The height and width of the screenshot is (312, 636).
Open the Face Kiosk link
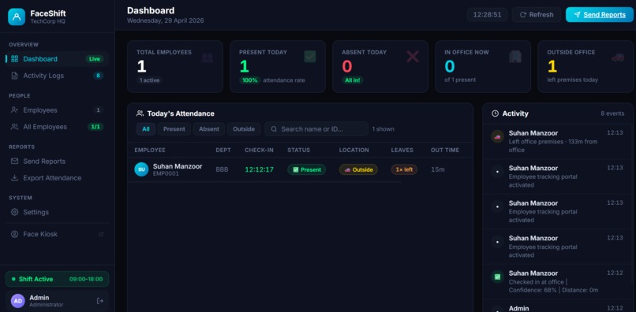57,234
